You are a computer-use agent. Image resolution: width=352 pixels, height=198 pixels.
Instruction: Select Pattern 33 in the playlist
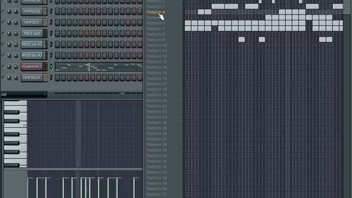157,172
